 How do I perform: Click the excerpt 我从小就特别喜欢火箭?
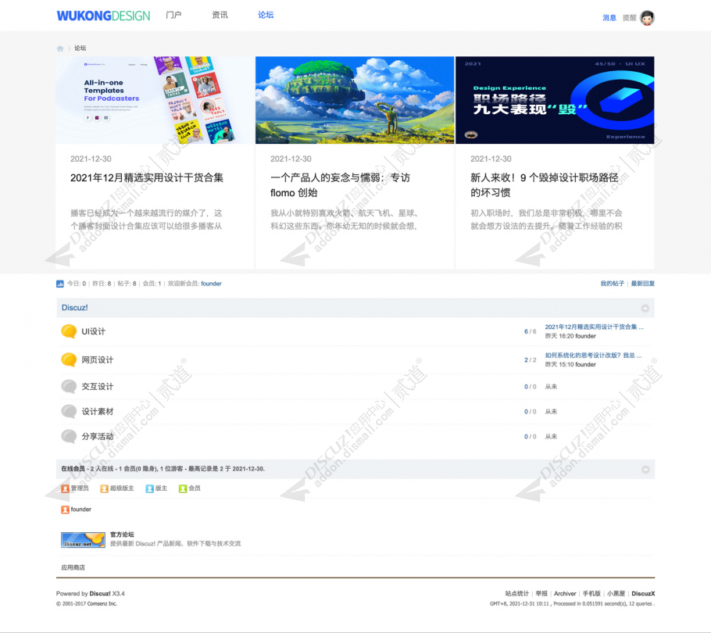click(x=344, y=220)
